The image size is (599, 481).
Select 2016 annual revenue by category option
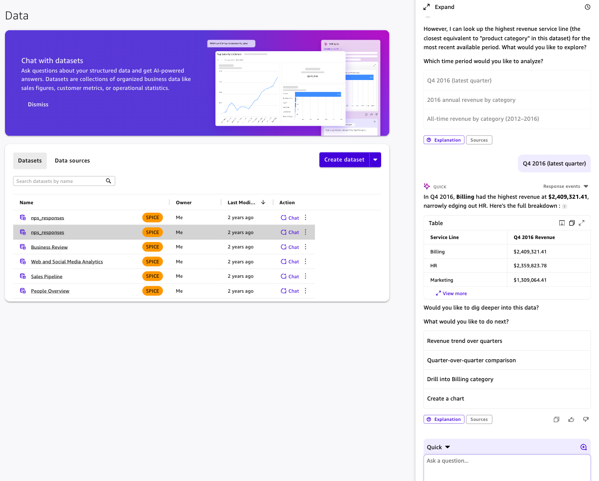[x=507, y=100]
